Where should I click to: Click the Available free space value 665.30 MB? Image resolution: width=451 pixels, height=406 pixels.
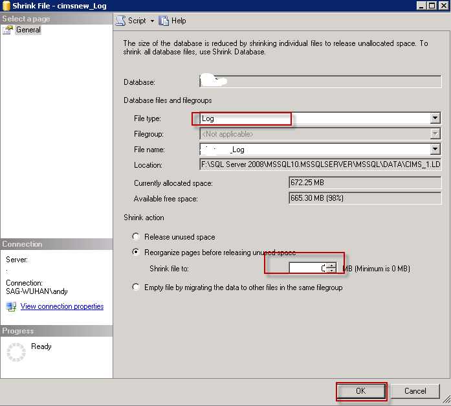[x=365, y=198]
